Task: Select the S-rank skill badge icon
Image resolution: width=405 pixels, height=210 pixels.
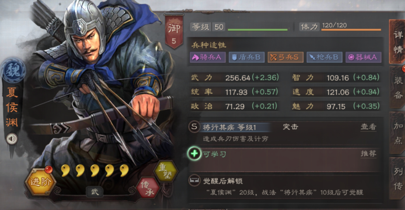Action: click(x=194, y=127)
